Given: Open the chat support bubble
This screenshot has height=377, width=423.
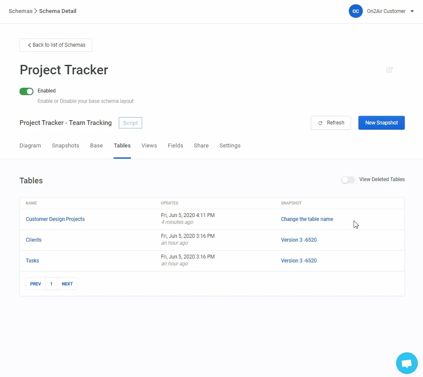Looking at the screenshot, I should (x=407, y=363).
